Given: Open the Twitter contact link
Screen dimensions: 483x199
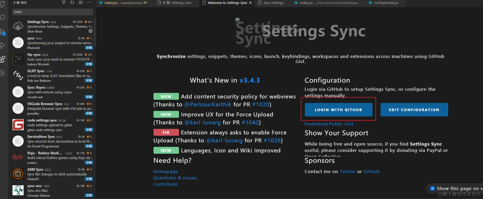Looking at the screenshot, I should [347, 171].
